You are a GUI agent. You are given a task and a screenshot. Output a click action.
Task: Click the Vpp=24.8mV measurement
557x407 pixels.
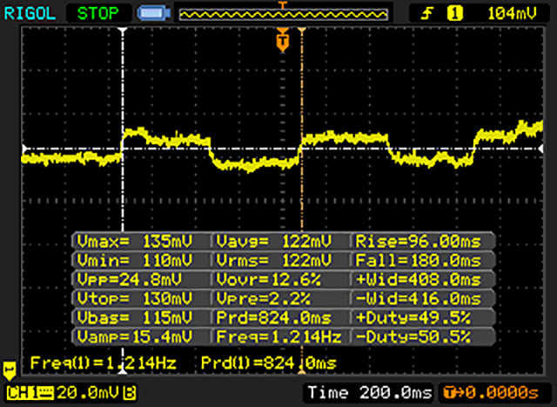point(130,280)
